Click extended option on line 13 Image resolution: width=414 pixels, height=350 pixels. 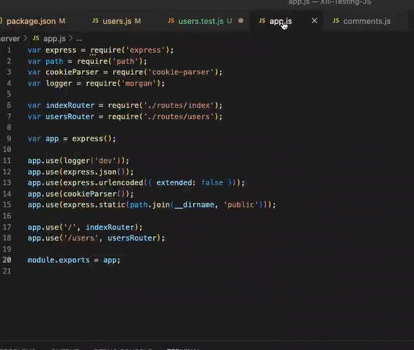(174, 182)
